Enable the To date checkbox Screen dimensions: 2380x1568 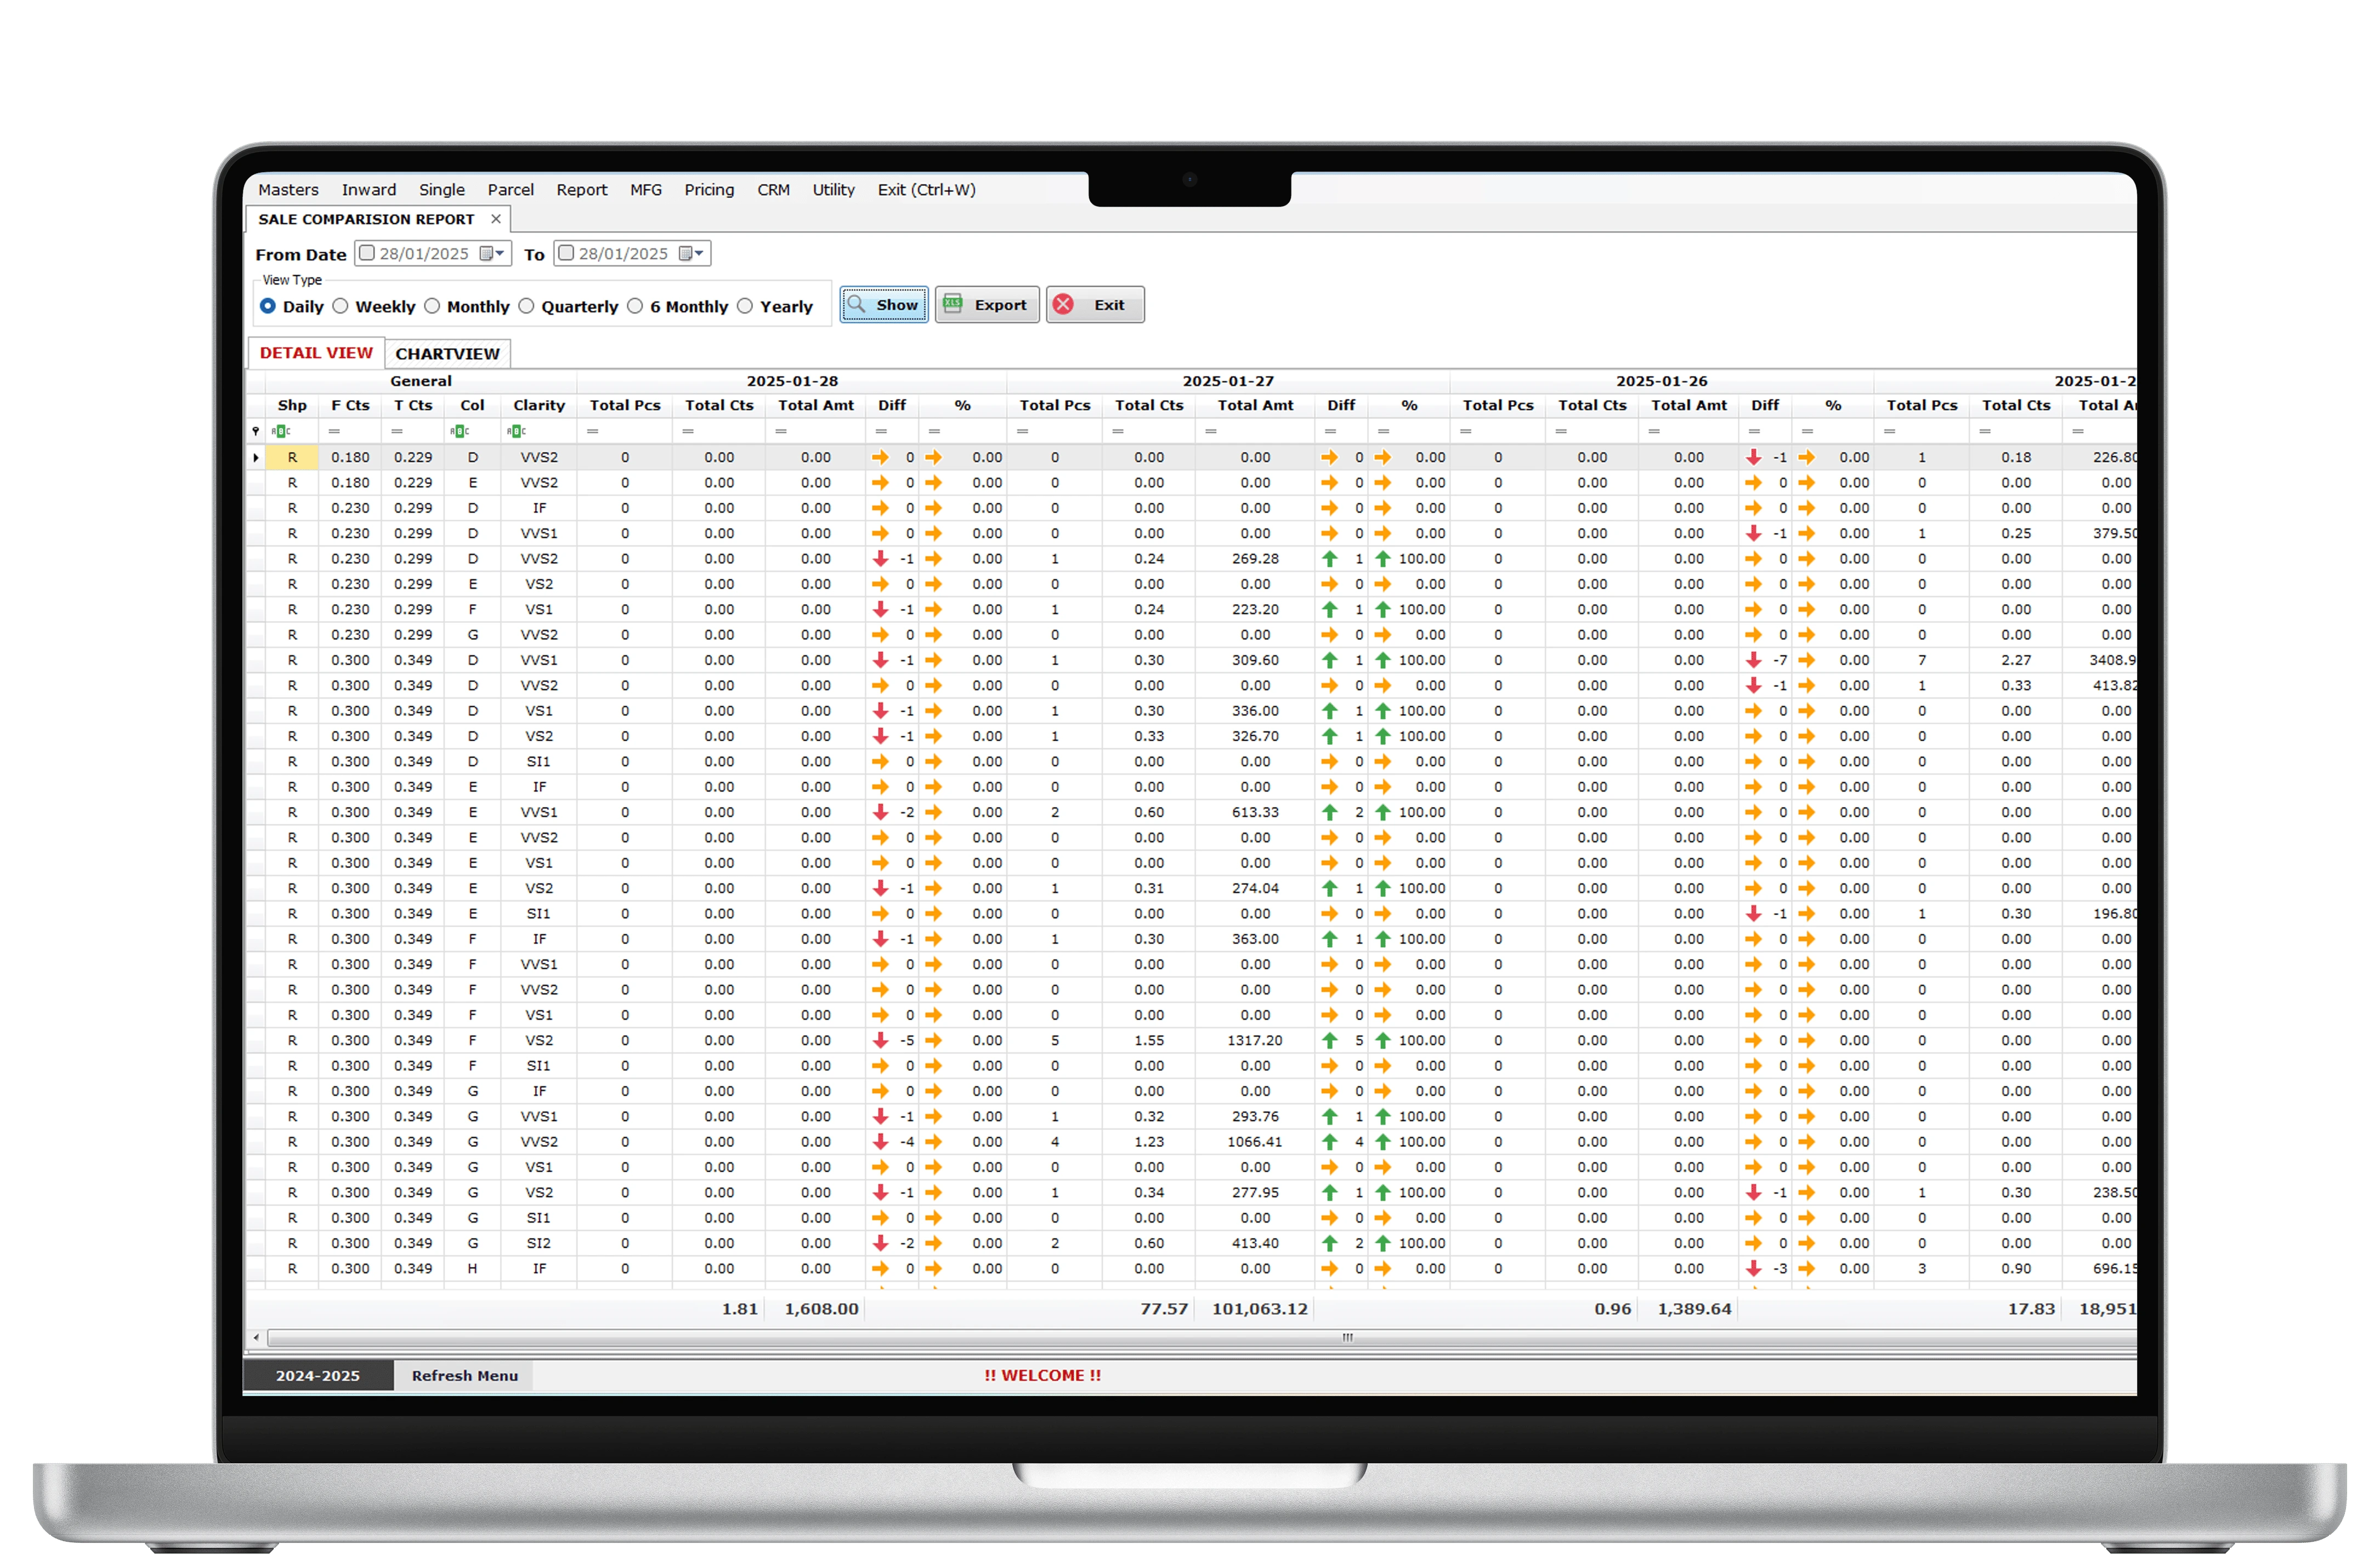(x=566, y=254)
